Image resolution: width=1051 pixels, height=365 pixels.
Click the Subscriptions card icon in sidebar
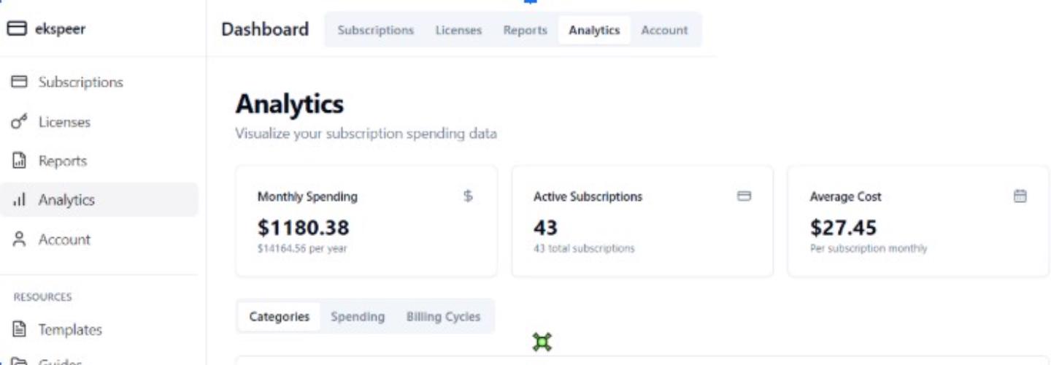19,82
